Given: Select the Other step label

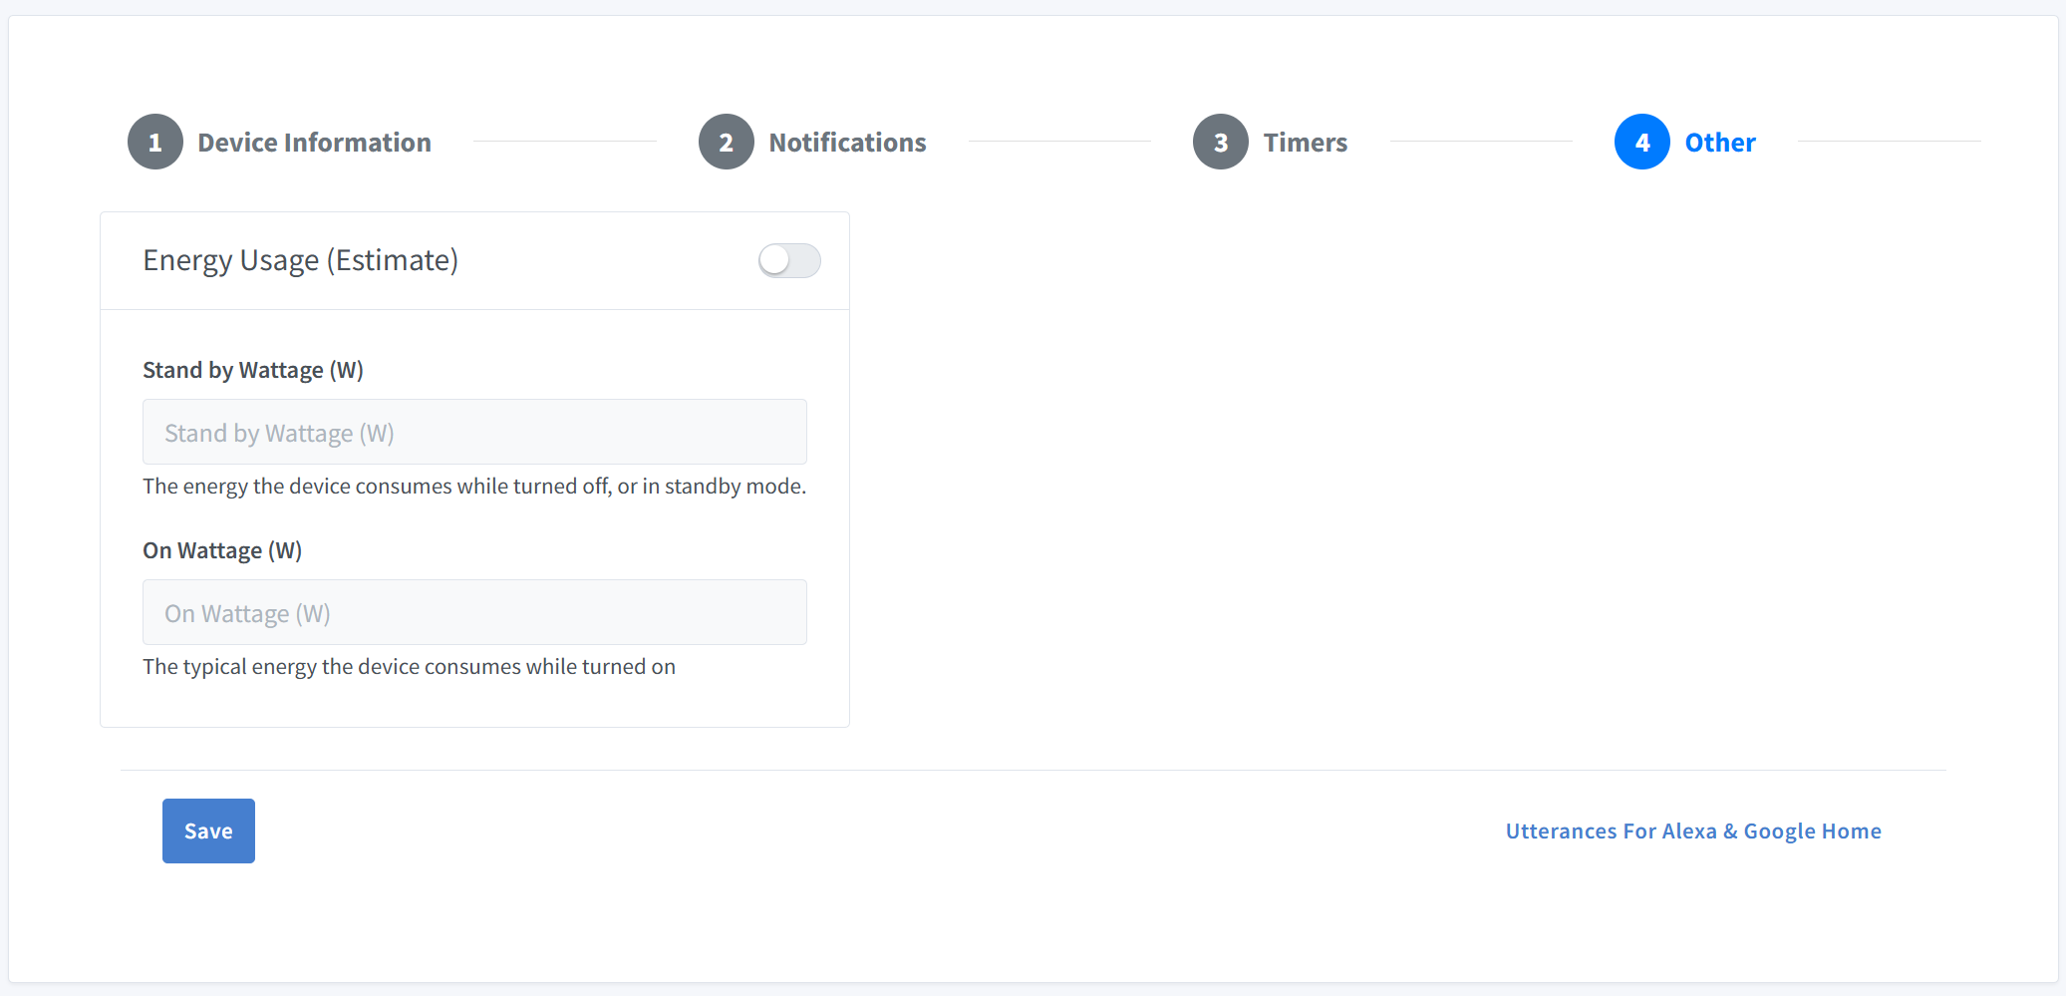Looking at the screenshot, I should click(x=1719, y=143).
